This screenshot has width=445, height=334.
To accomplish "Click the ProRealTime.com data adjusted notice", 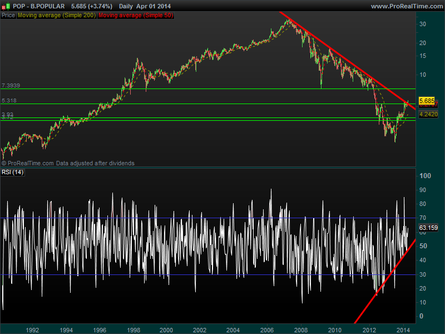I will [x=68, y=163].
